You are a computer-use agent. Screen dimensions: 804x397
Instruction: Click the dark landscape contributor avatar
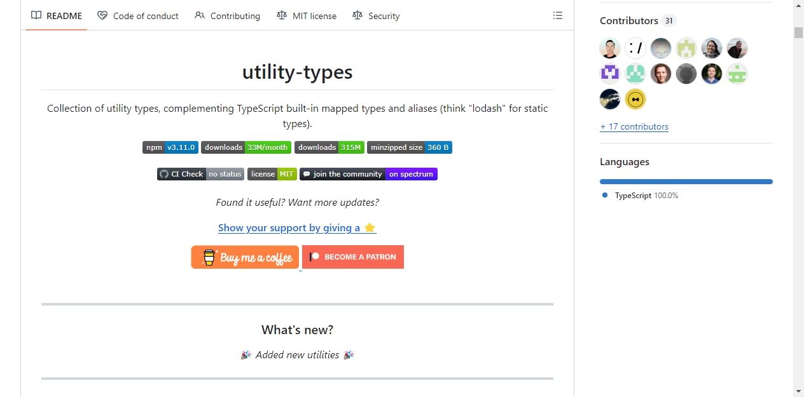610,99
